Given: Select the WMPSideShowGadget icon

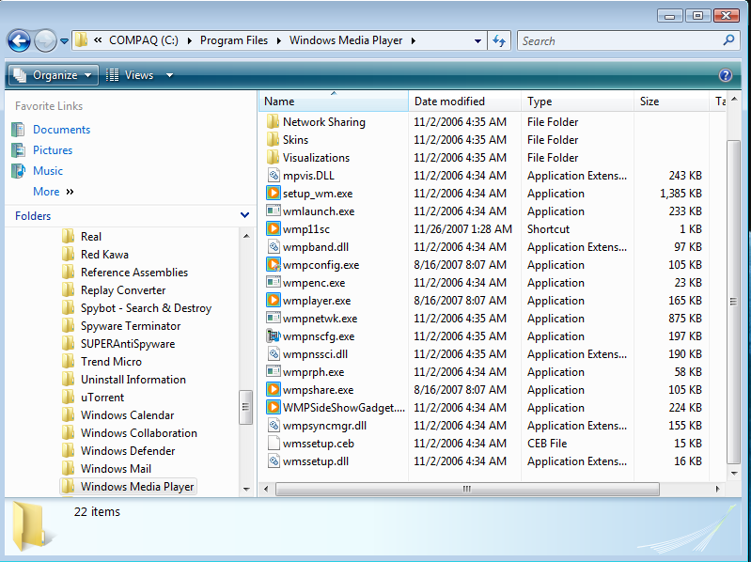Looking at the screenshot, I should (x=273, y=407).
